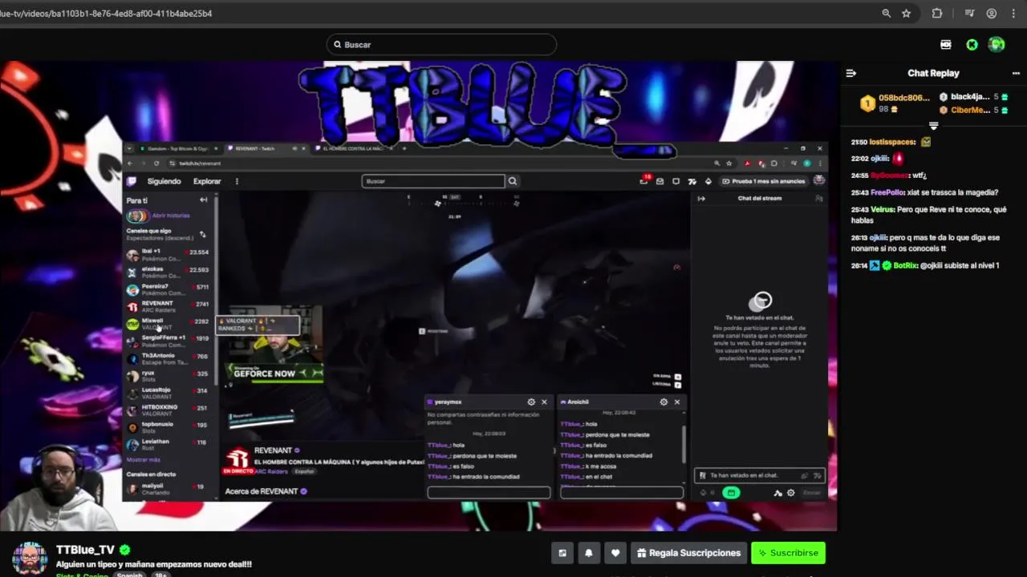This screenshot has width=1027, height=577.
Task: Click the sort icon beside Canales que sigo
Action: point(202,234)
